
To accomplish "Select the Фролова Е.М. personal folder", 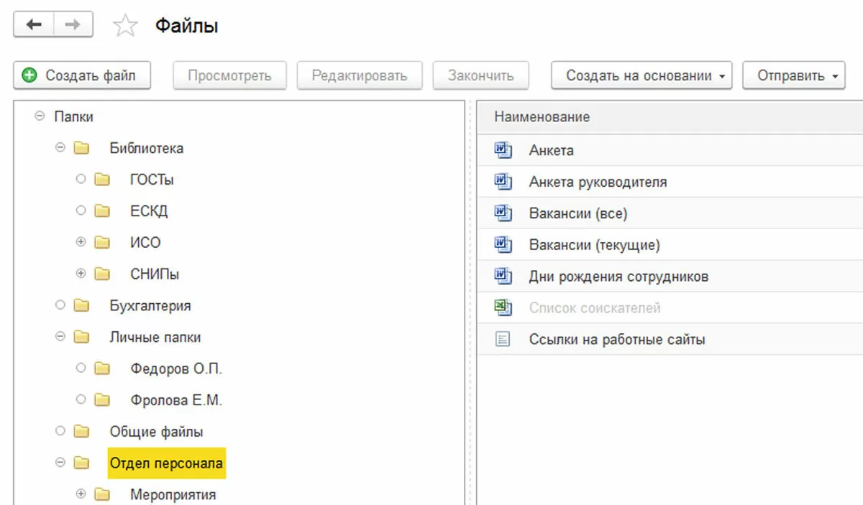I will click(176, 400).
